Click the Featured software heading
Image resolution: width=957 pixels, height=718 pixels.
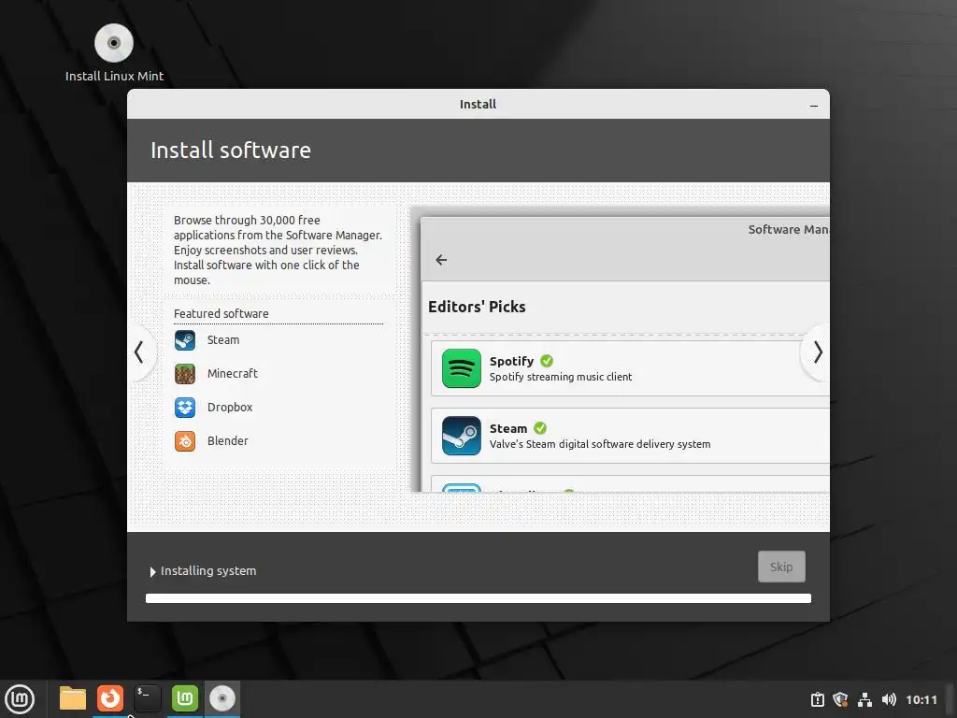(x=221, y=314)
